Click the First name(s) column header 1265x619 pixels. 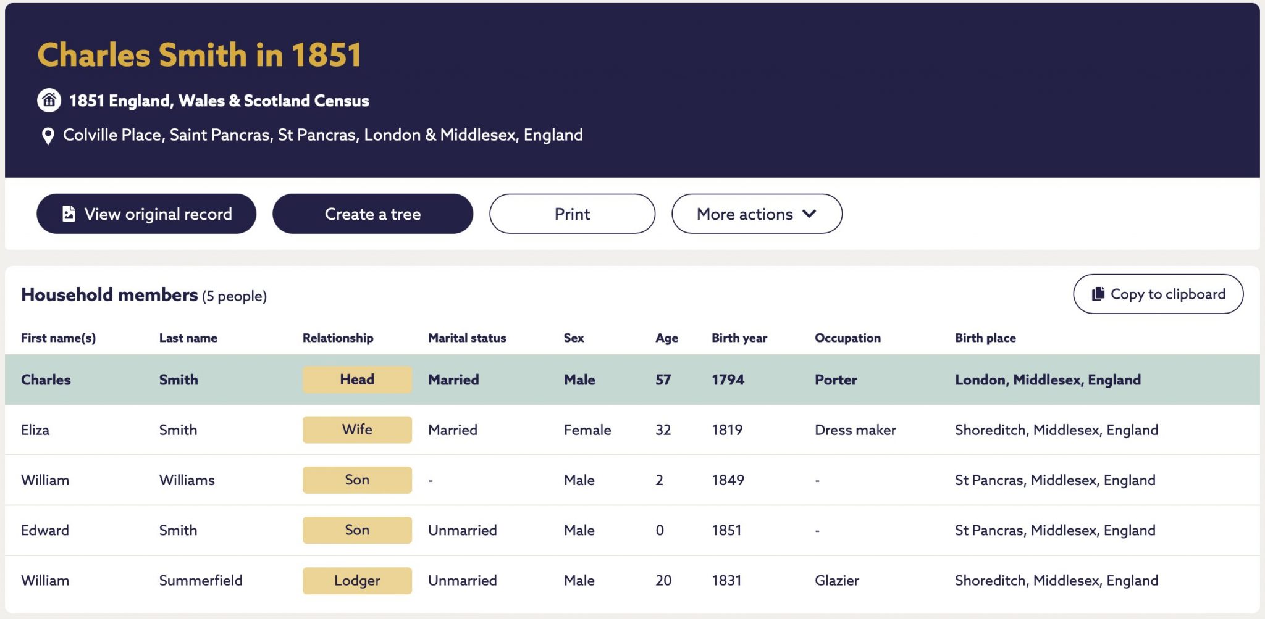pos(58,338)
